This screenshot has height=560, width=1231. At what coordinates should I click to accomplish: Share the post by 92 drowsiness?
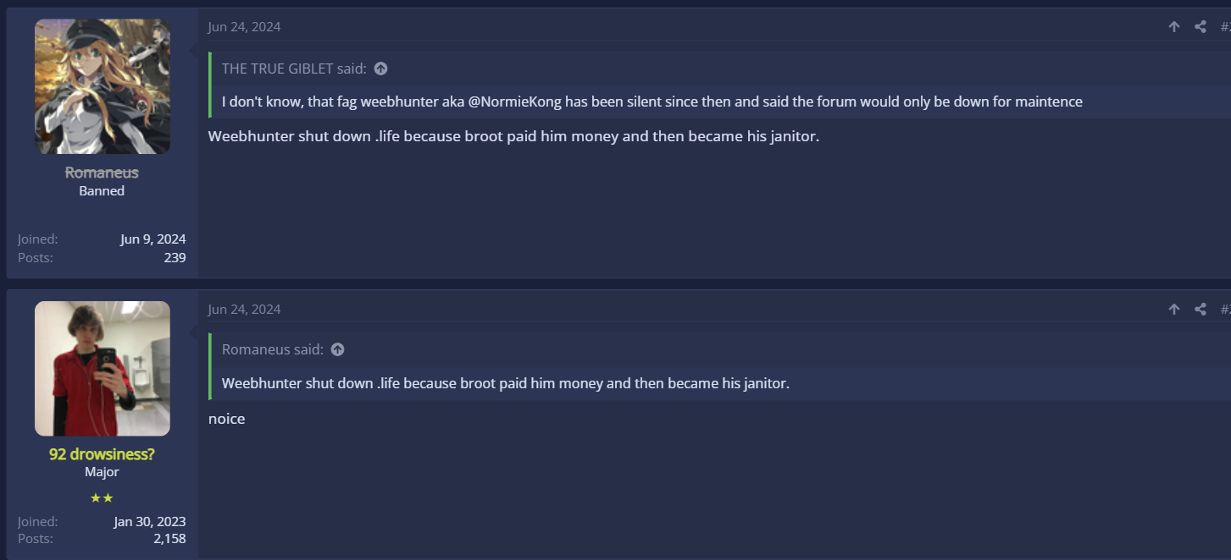click(x=1201, y=310)
